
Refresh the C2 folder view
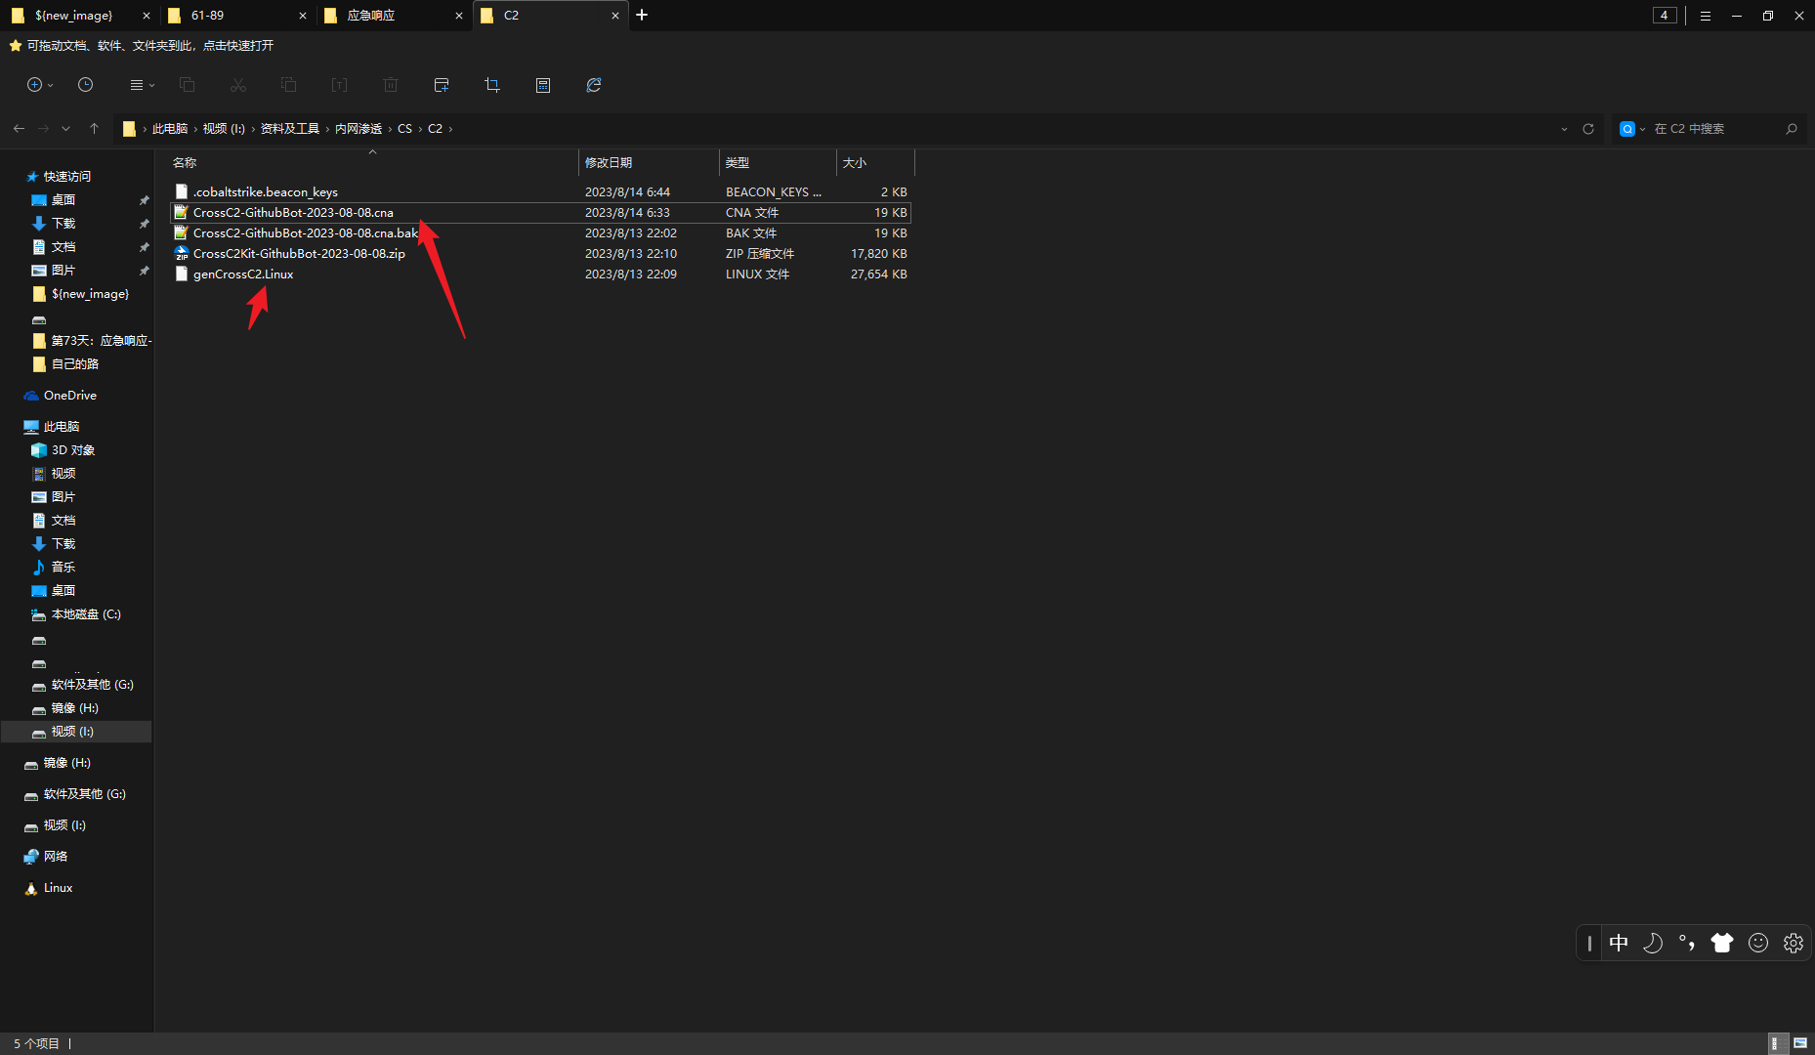(x=1588, y=128)
